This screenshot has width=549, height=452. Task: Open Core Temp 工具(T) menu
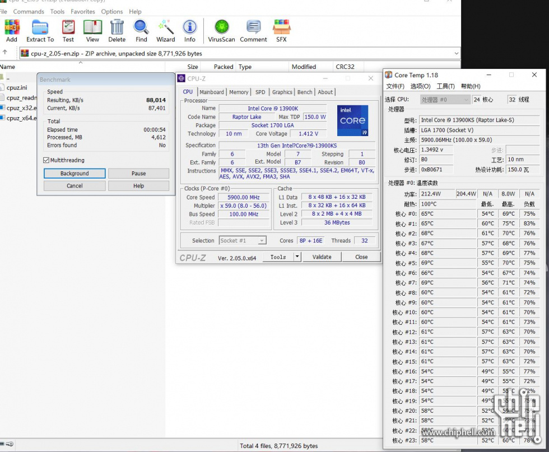445,86
